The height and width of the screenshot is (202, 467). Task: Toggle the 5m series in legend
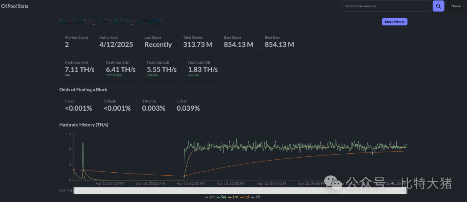[x=221, y=197]
